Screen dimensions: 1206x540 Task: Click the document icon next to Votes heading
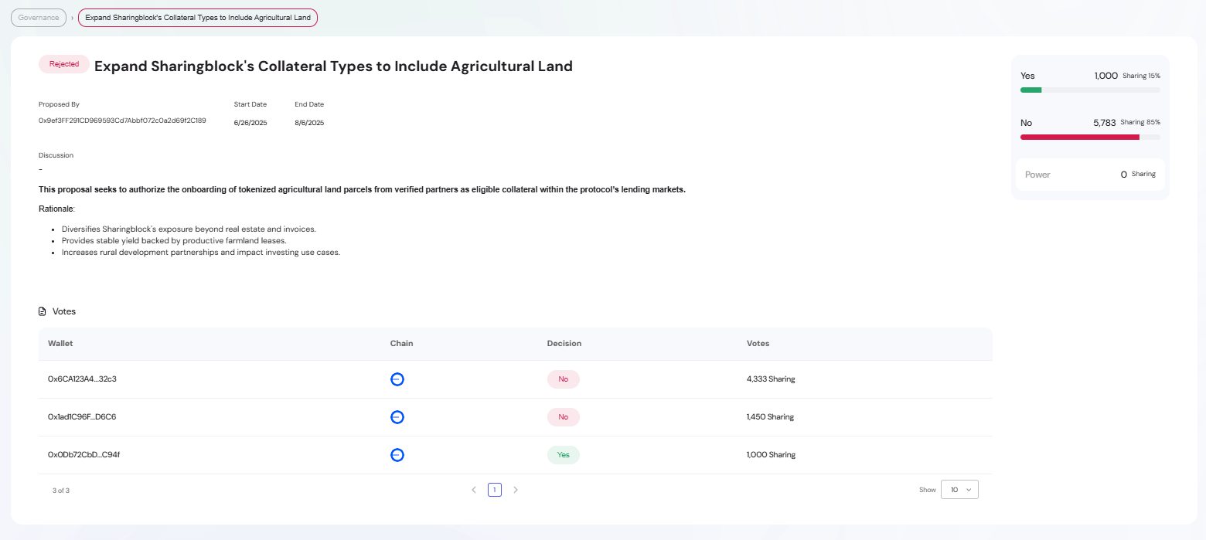pos(42,311)
